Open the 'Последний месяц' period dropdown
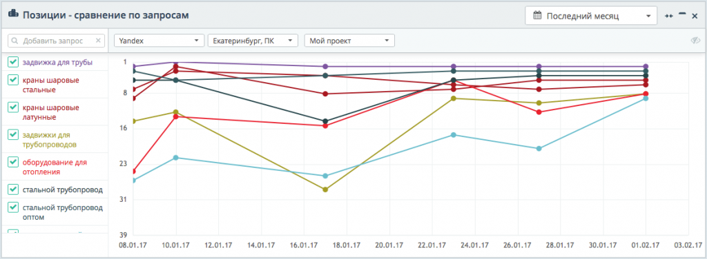Image resolution: width=707 pixels, height=259 pixels. tap(591, 16)
